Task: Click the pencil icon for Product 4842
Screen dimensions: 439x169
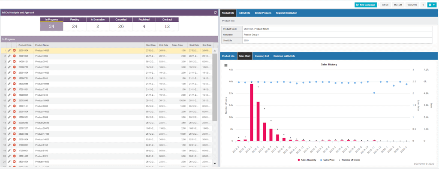Action: pyautogui.click(x=9, y=95)
